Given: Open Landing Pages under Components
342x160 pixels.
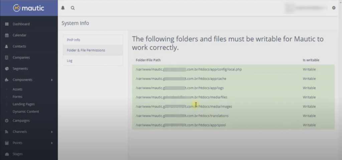Looking at the screenshot, I should 24,104.
